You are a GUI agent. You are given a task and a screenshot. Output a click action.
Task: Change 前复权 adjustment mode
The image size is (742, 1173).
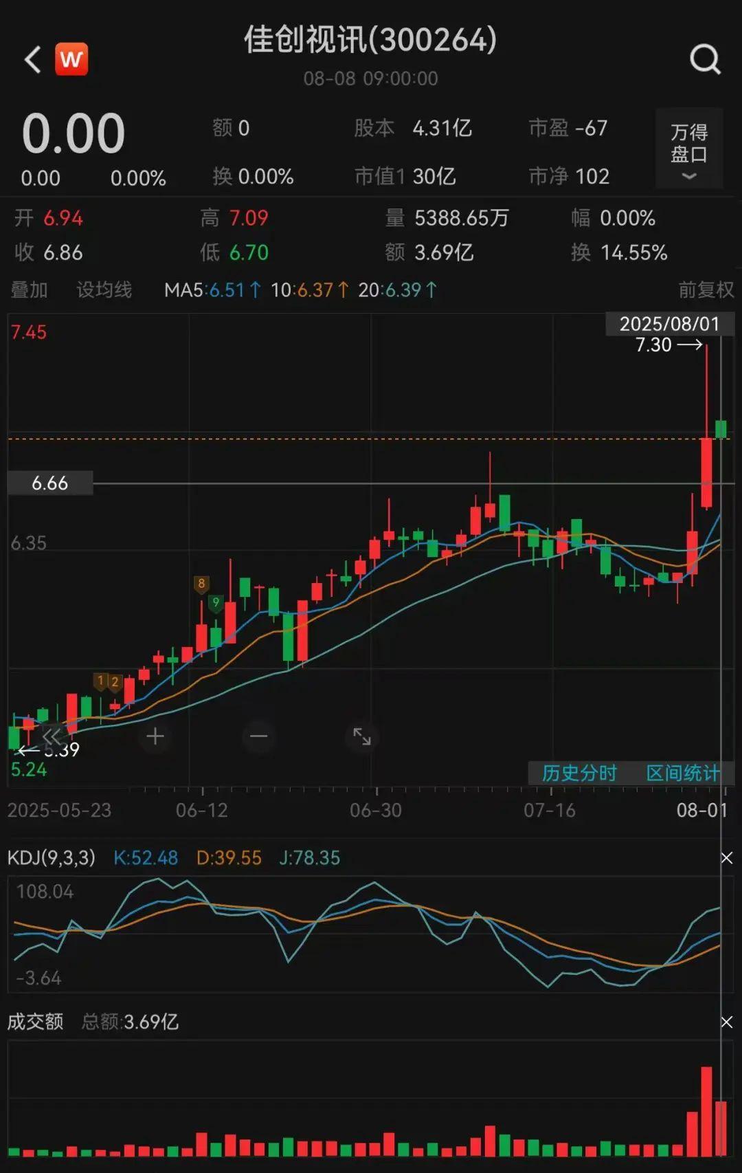click(x=706, y=290)
